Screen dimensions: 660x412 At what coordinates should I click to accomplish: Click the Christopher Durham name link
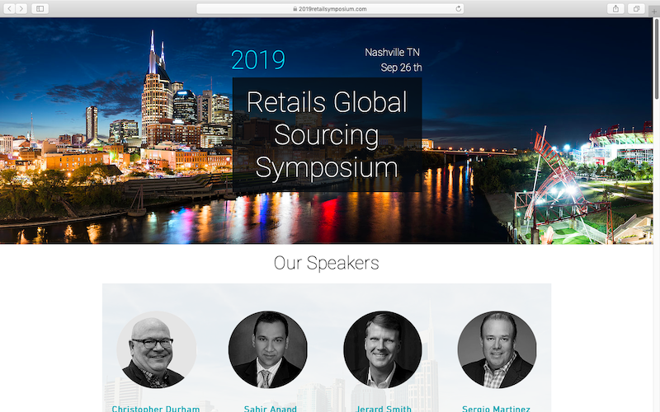(156, 408)
